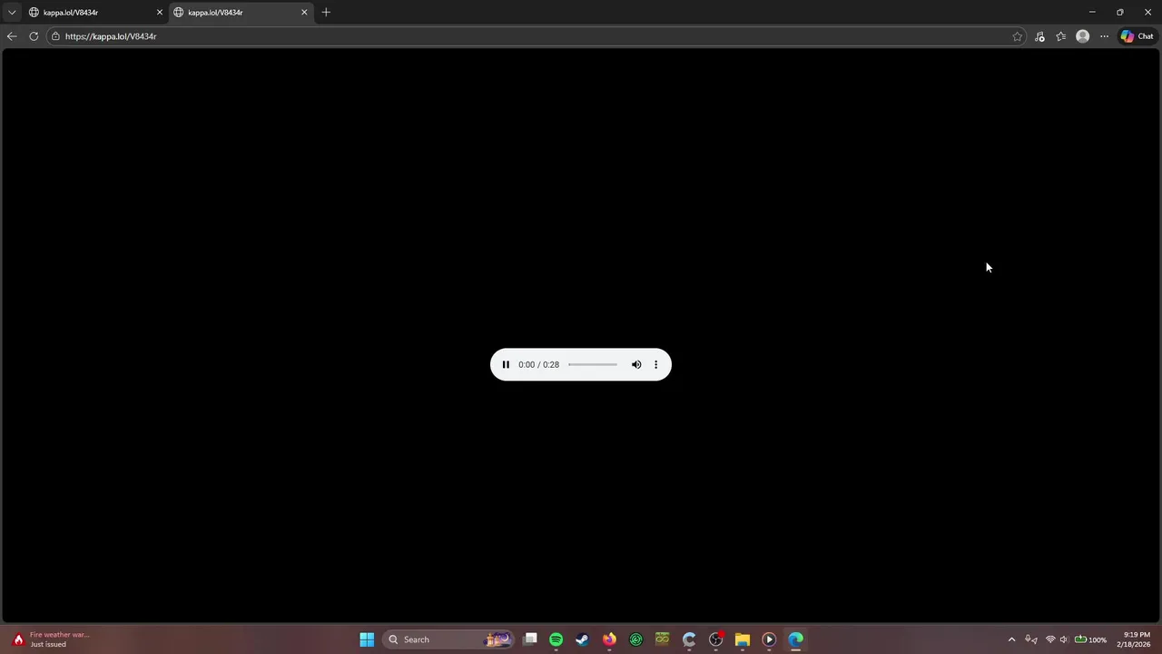Refresh the current page
Image resolution: width=1162 pixels, height=654 pixels.
point(34,36)
